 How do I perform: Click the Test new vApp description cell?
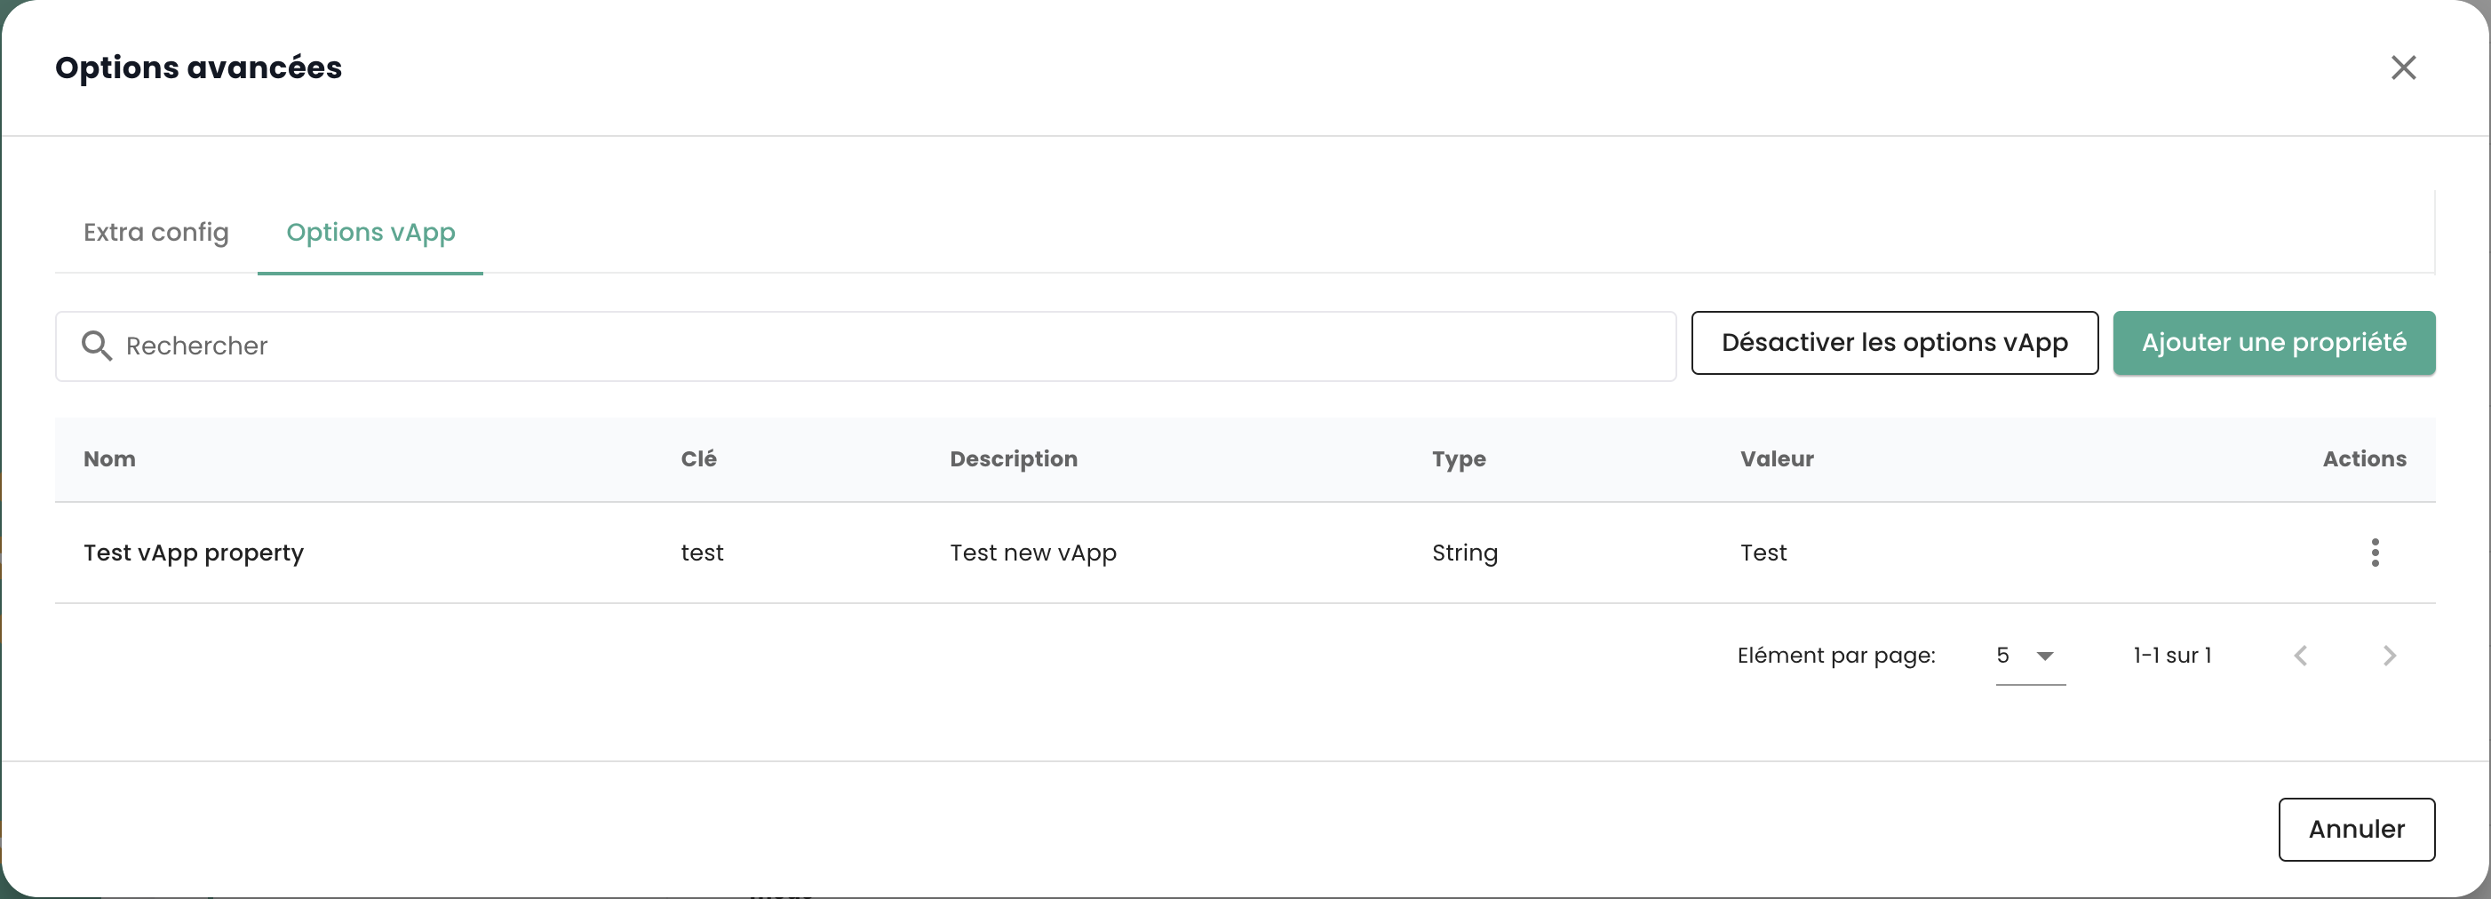pyautogui.click(x=1031, y=553)
